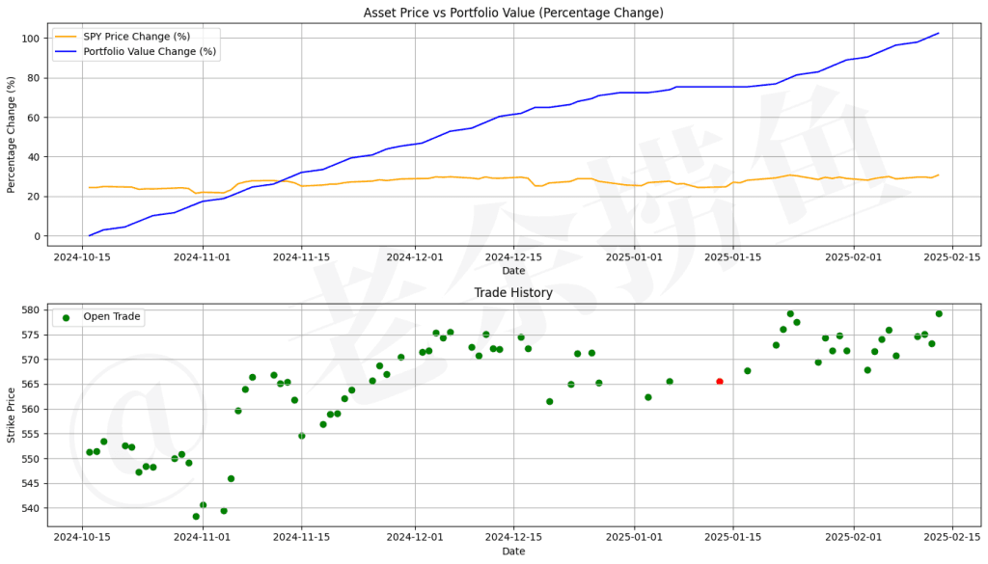
Task: Click the 540 tick on Strike Price axis
Action: (31, 509)
